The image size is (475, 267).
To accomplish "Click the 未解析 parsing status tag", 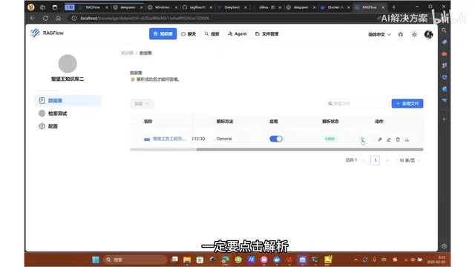I will tap(330, 139).
